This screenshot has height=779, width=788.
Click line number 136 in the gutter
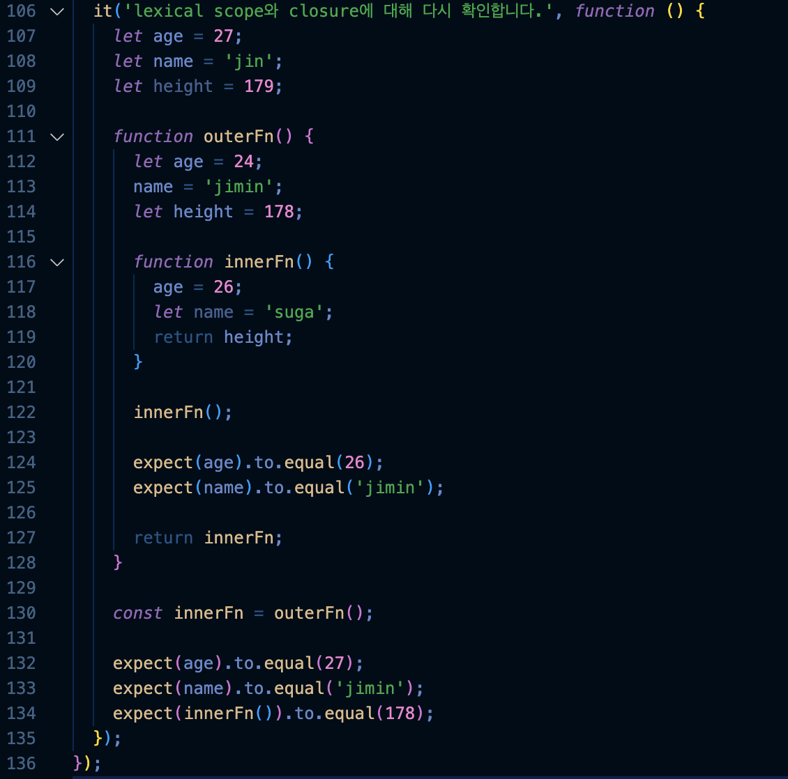pyautogui.click(x=21, y=763)
